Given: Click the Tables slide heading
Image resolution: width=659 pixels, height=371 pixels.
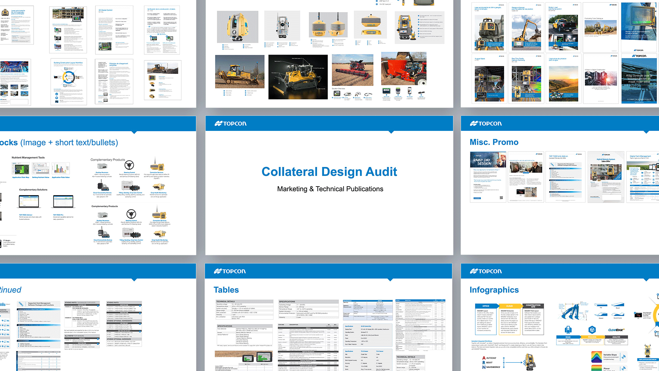Looking at the screenshot, I should click(226, 290).
